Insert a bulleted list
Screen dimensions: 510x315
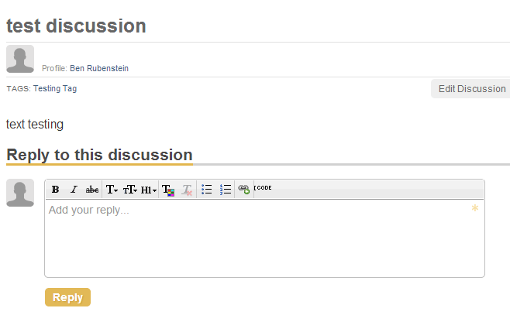click(x=206, y=190)
